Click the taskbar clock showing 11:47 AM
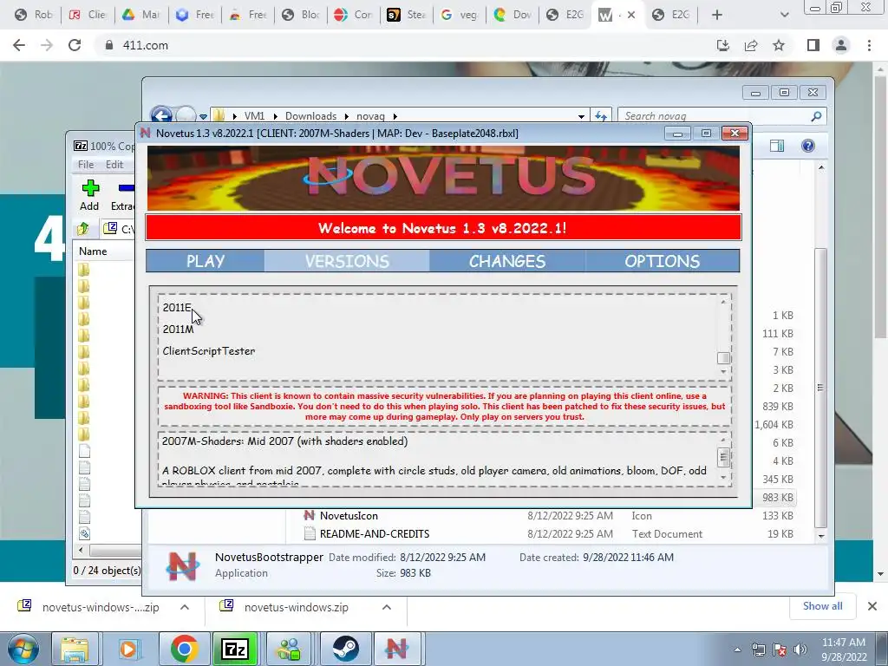This screenshot has width=888, height=666. [x=844, y=650]
